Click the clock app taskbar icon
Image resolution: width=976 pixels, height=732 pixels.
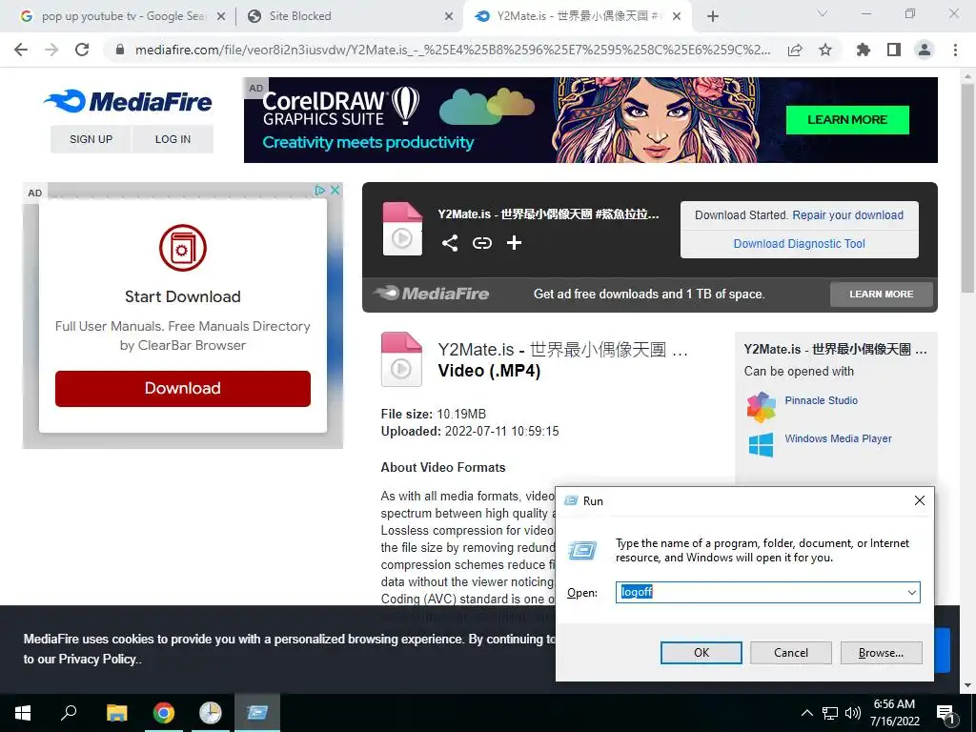click(211, 713)
